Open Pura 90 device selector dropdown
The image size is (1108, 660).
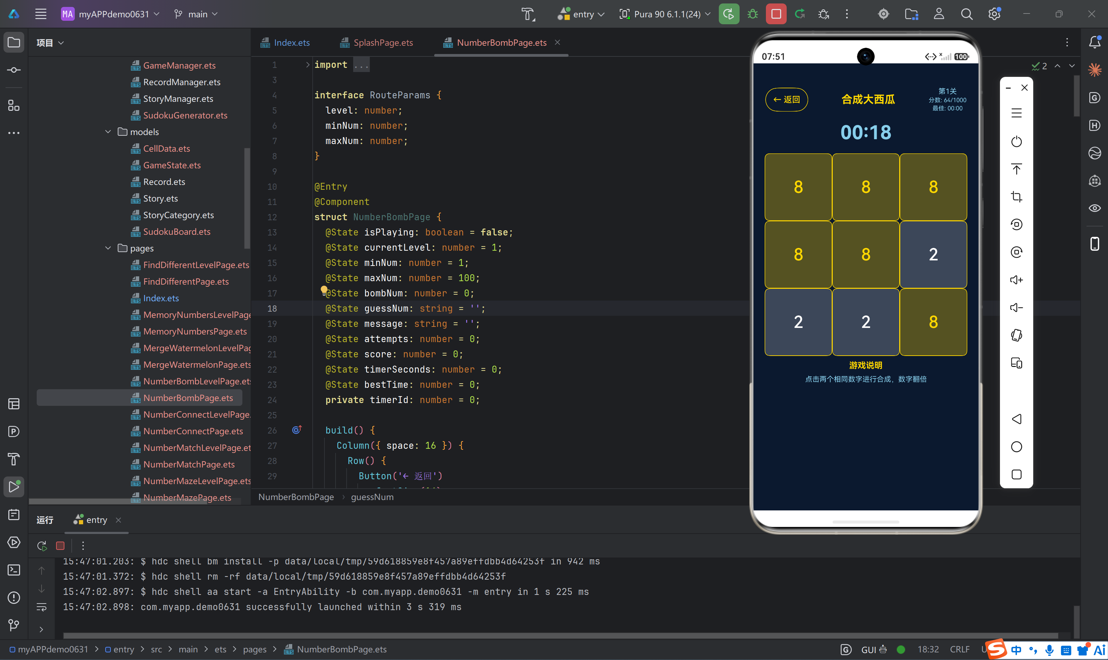[x=665, y=14]
